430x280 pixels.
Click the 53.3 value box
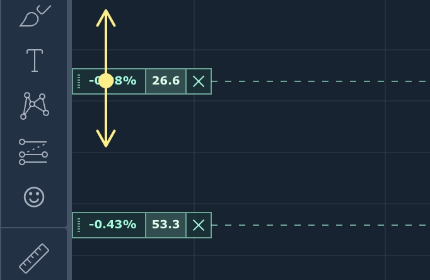pyautogui.click(x=166, y=225)
